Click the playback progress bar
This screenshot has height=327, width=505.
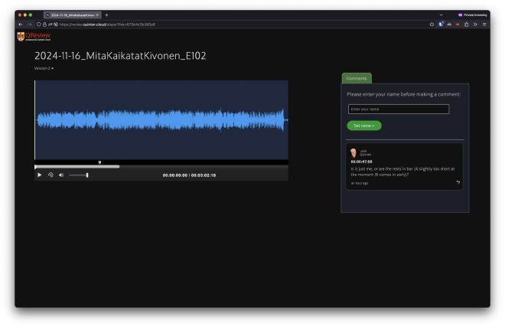161,167
